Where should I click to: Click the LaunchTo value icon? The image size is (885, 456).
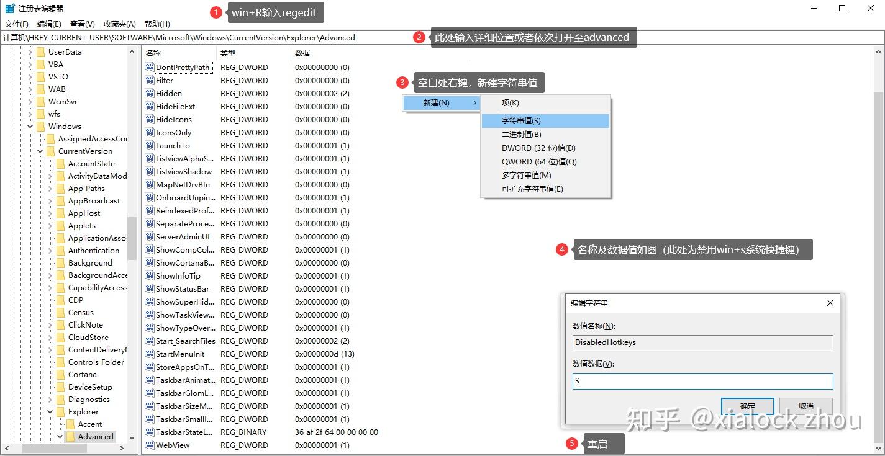point(150,145)
